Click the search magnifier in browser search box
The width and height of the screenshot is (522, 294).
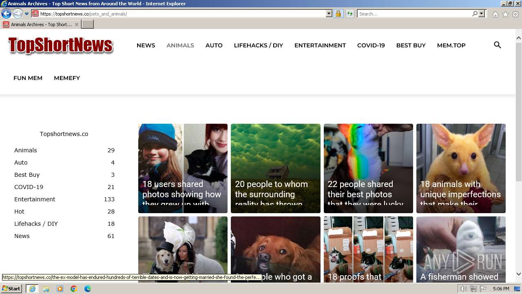click(x=475, y=14)
